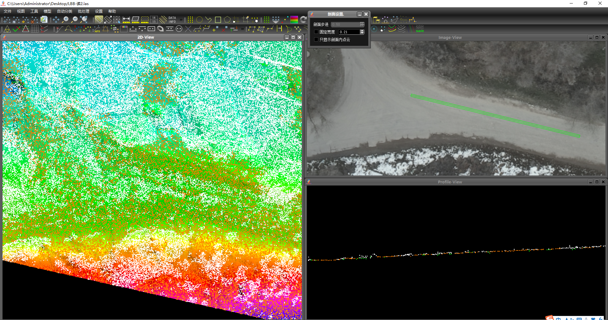Screen dimensions: 608x320
Task: Open the 批处理 menu
Action: pos(83,11)
